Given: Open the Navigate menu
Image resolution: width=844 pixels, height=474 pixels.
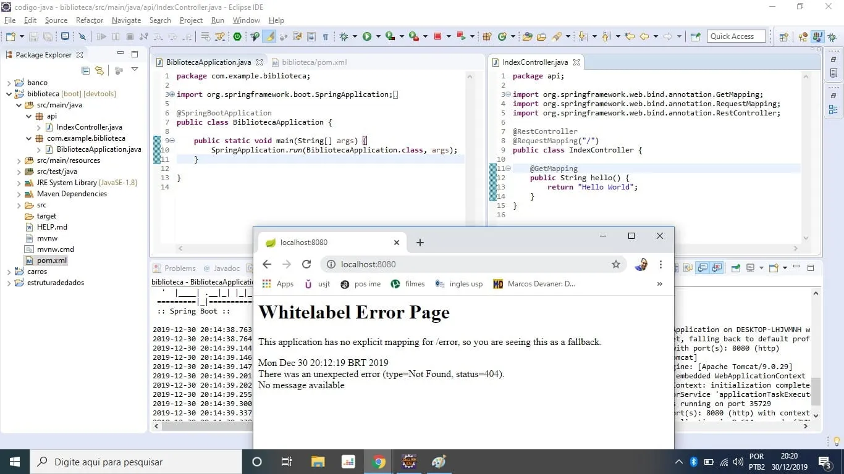Looking at the screenshot, I should (126, 20).
